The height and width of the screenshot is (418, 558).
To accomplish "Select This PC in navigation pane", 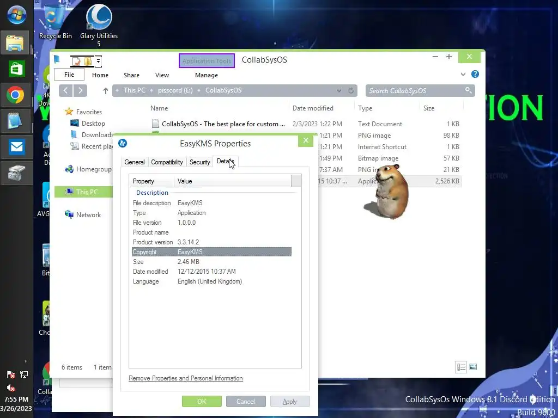I will point(83,192).
